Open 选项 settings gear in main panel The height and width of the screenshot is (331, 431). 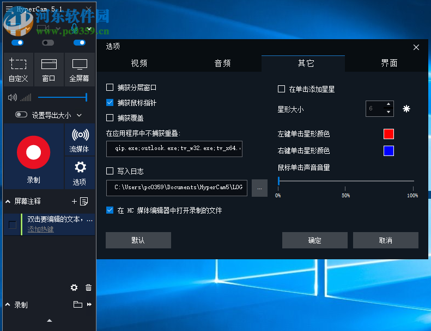click(x=80, y=173)
